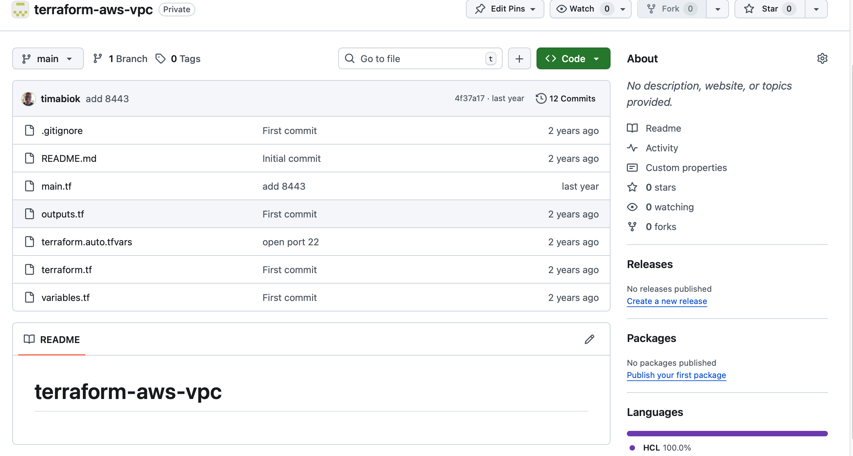
Task: Click the 'last year' timestamp on main.tf row
Action: coord(580,186)
